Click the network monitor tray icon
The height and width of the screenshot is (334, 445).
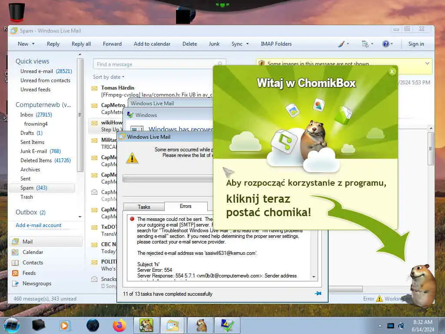coord(391,326)
